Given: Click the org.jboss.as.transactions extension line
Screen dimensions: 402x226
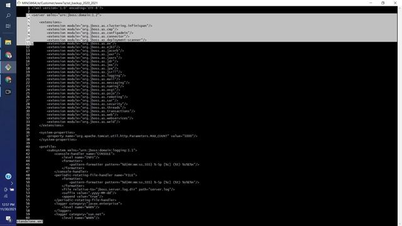Looking at the screenshot, I should [x=91, y=111].
